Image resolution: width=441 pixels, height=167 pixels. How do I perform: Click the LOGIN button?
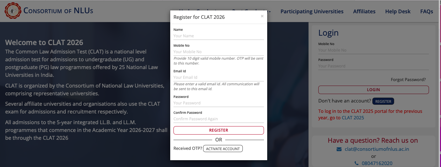coord(373,90)
